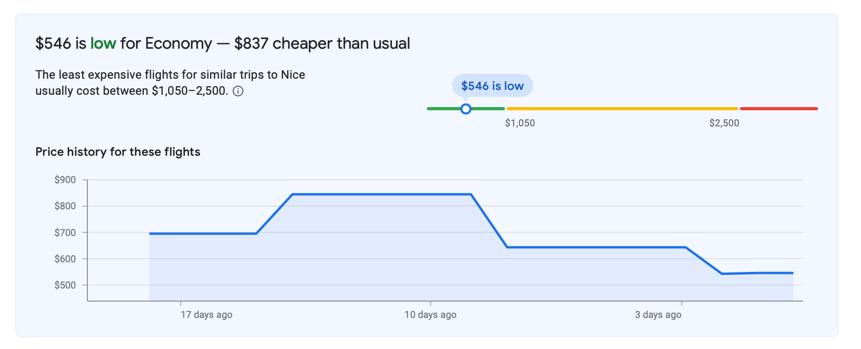Click the info icon beside the price range
This screenshot has height=349, width=861.
[239, 91]
